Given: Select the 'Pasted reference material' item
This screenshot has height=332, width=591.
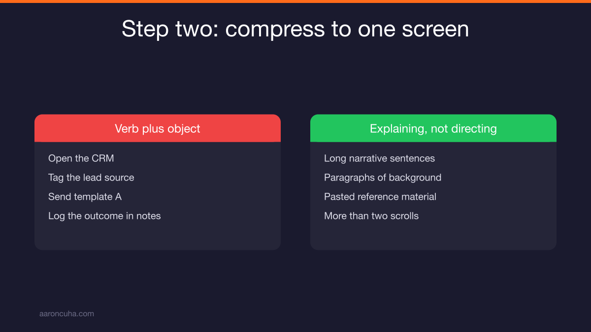Looking at the screenshot, I should [380, 197].
